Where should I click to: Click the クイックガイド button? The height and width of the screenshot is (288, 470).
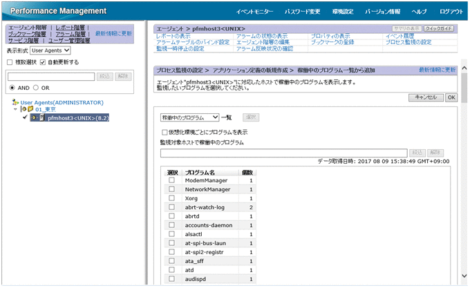click(439, 28)
